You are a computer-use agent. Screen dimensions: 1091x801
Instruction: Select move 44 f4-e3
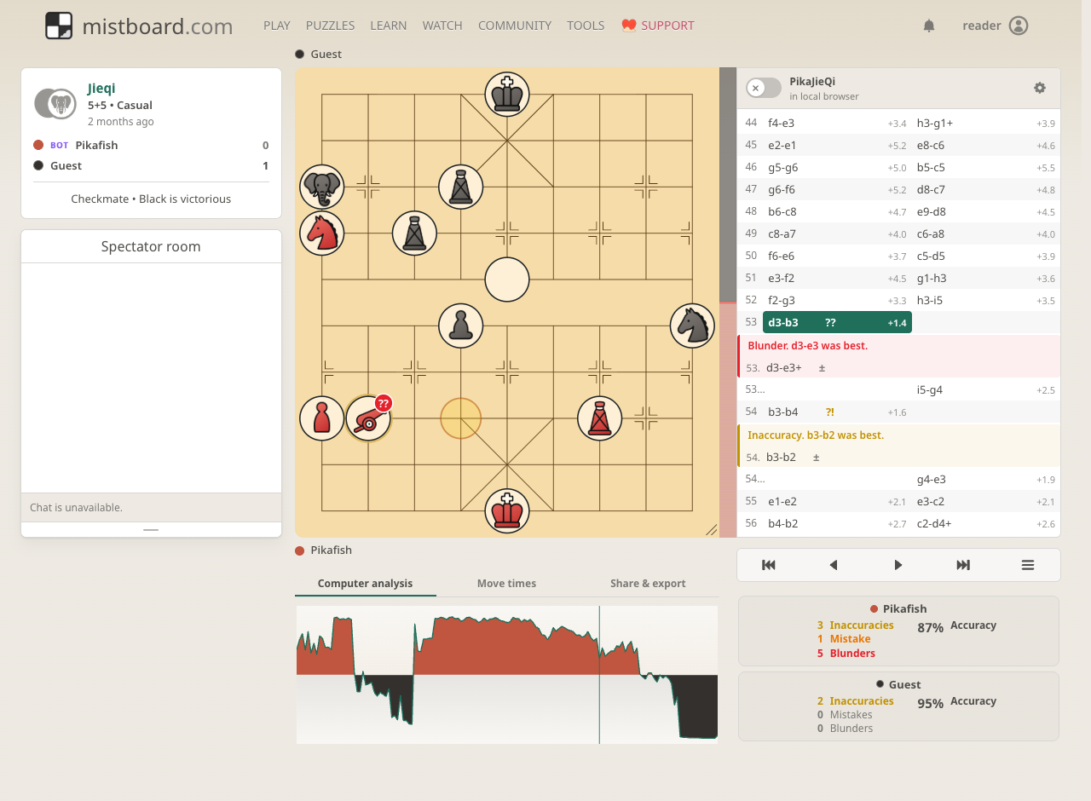[x=837, y=123]
